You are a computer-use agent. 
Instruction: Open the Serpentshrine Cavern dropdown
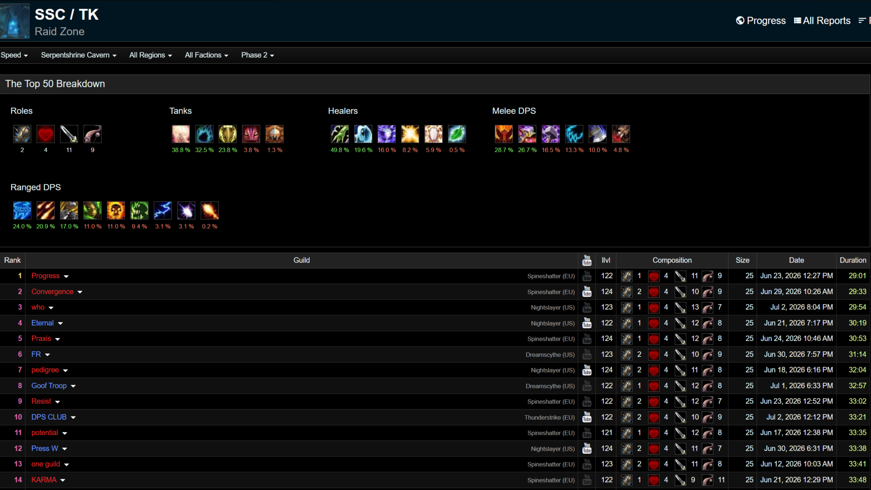(79, 55)
